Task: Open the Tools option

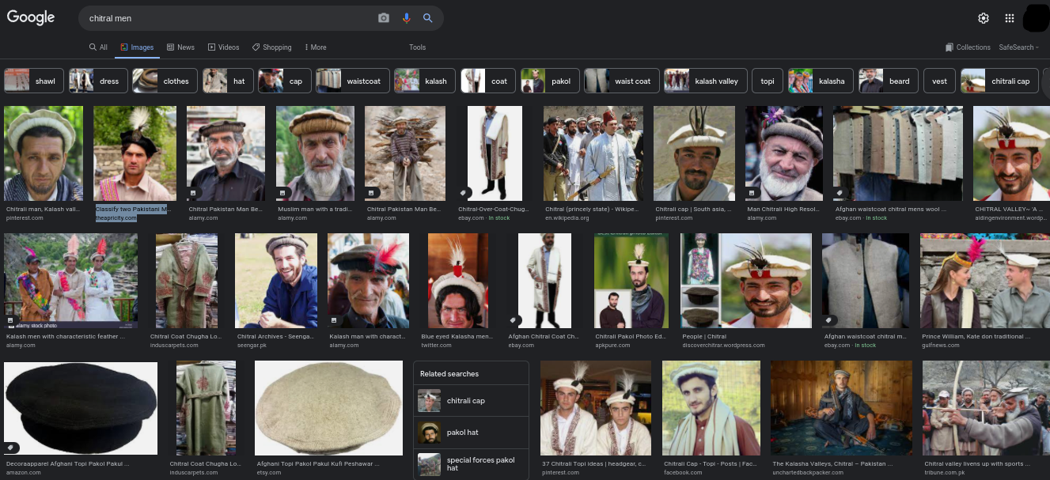Action: pyautogui.click(x=418, y=47)
